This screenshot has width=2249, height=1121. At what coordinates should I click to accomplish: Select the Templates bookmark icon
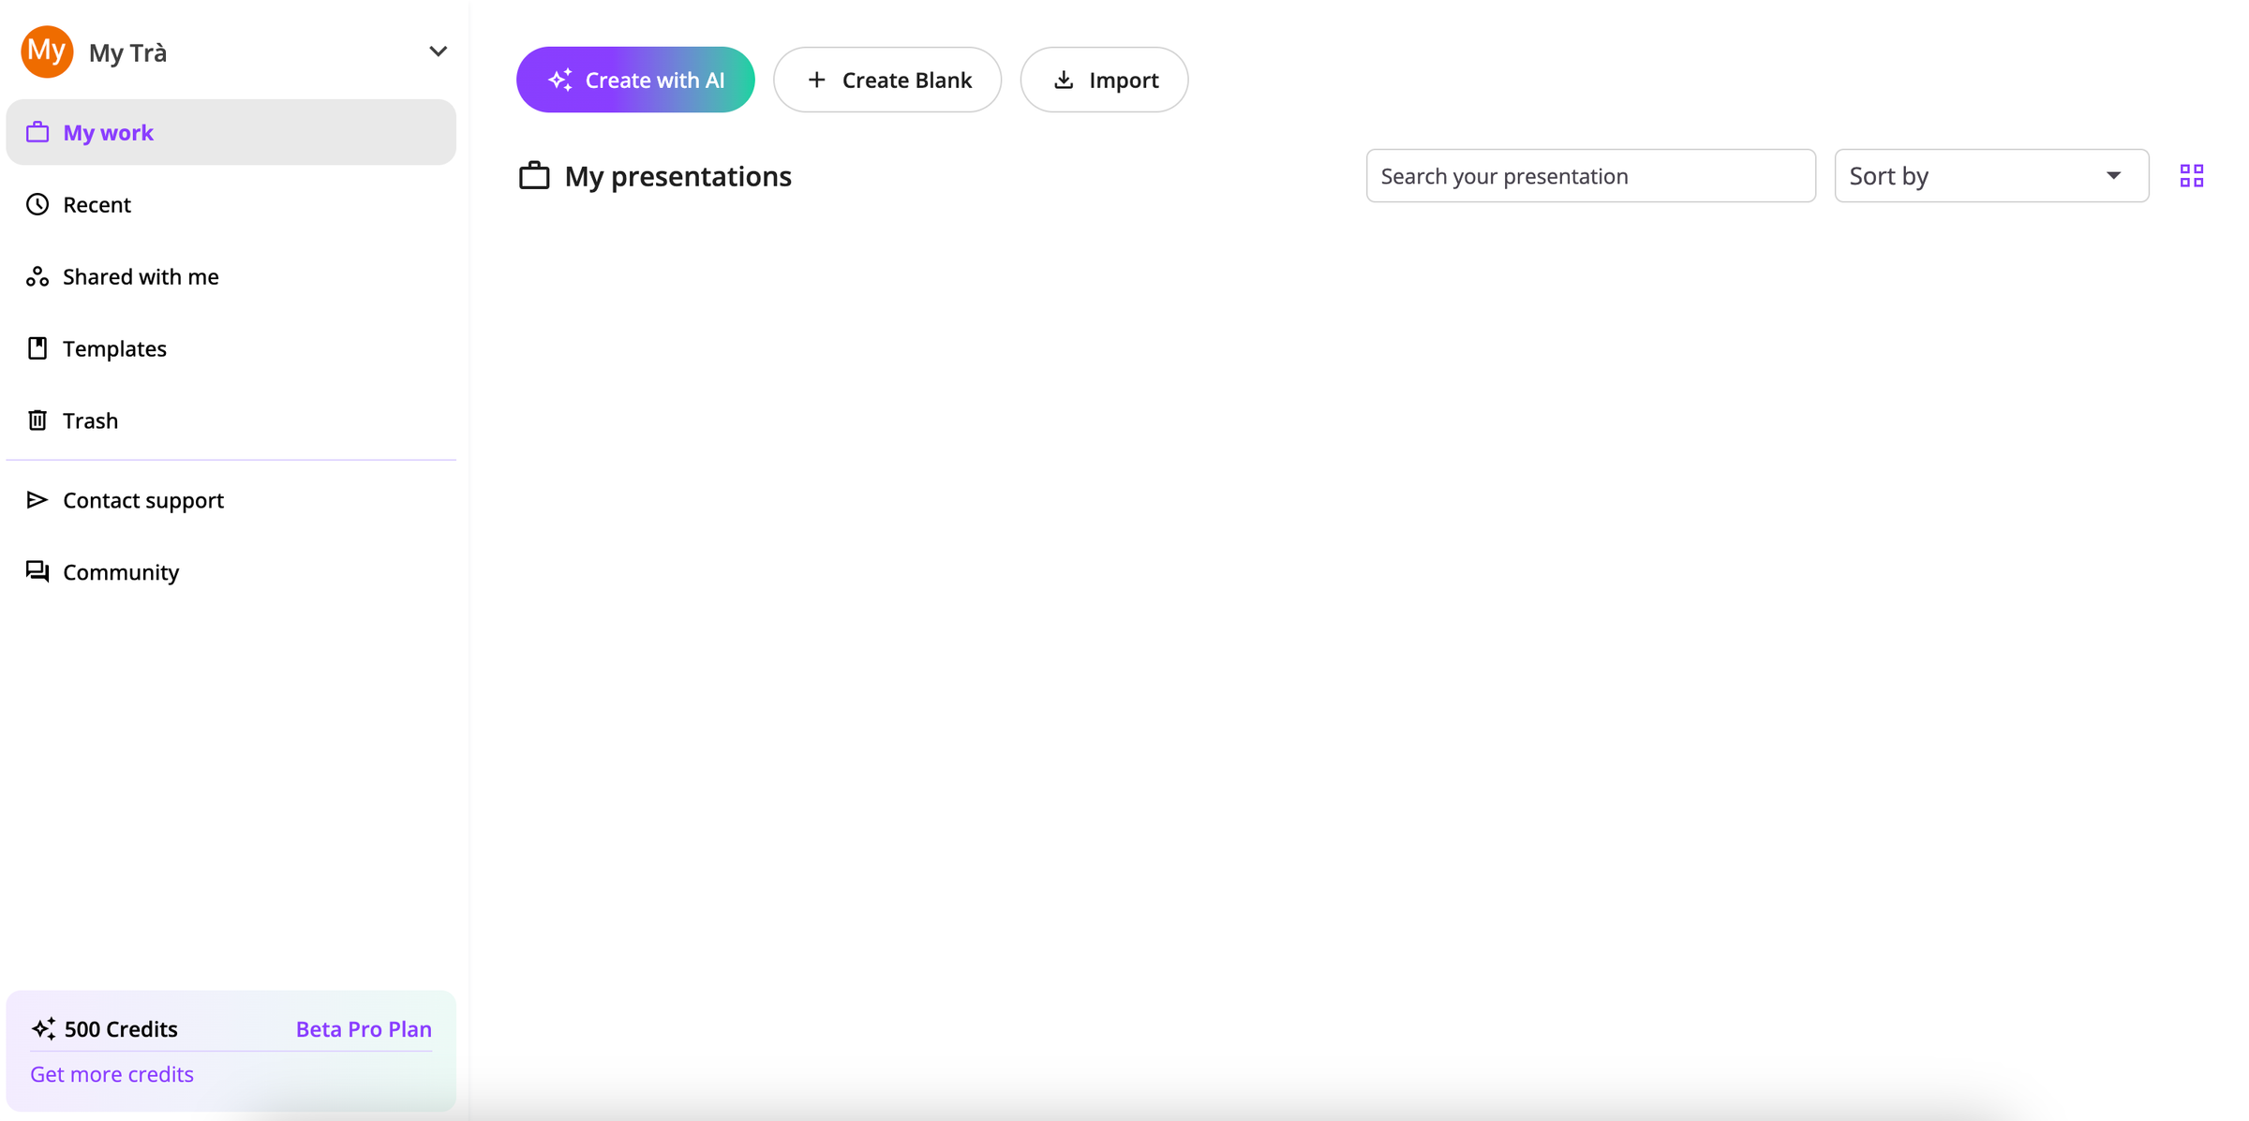click(37, 347)
